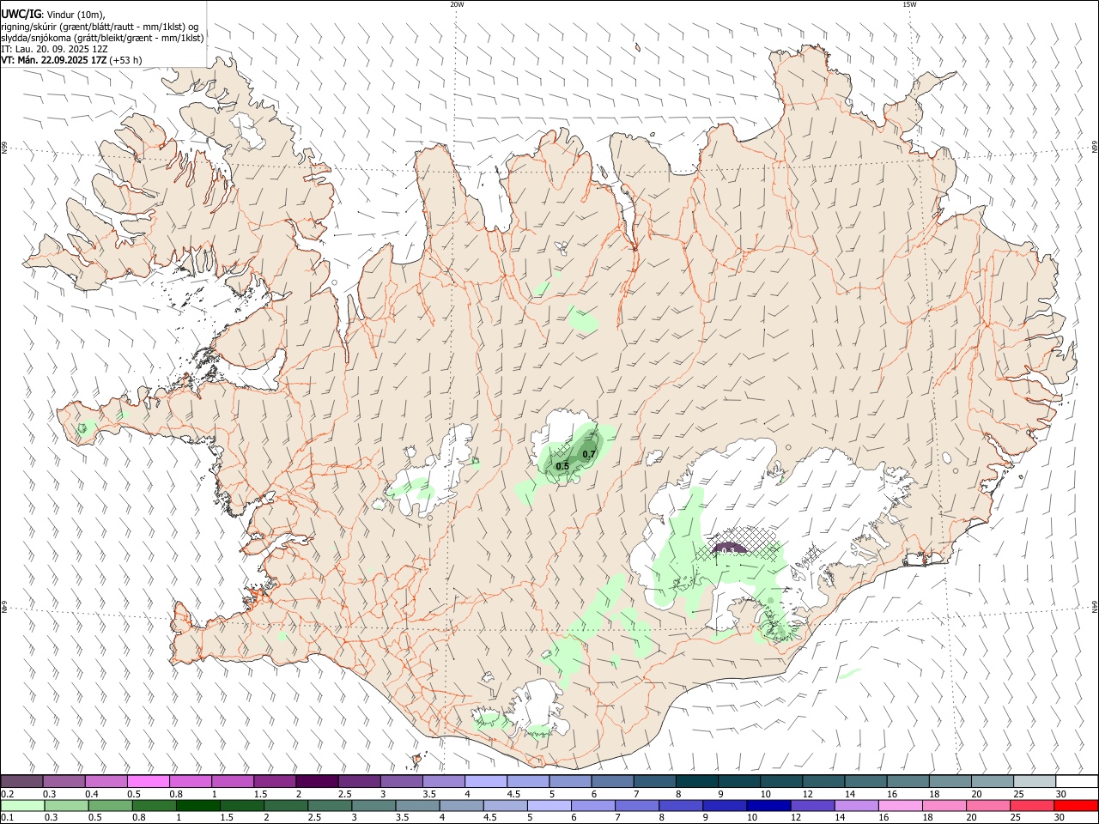1099x824 pixels.
Task: Click the 'rigning/skúrir' legend description line
Action: pos(100,27)
